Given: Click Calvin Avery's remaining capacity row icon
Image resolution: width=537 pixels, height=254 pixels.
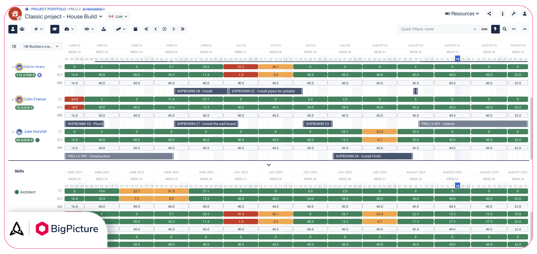Looking at the screenshot, I should click(x=60, y=75).
